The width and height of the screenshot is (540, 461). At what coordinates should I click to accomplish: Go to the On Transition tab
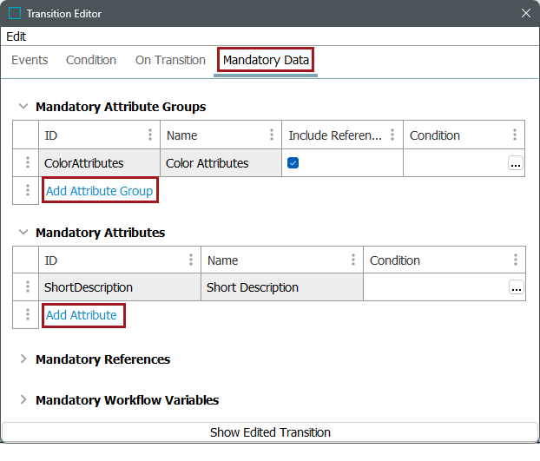170,60
